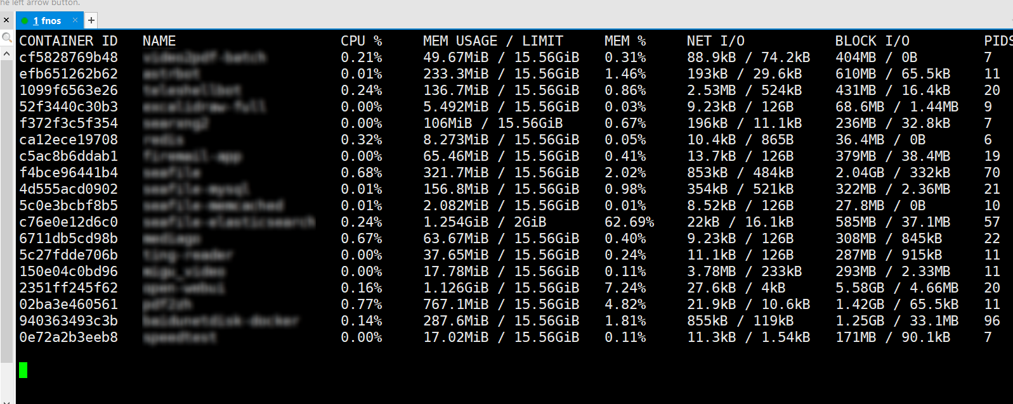Select the MEM USAGE / LIMIT column header
Viewport: 1013px width, 404px height.
pyautogui.click(x=493, y=41)
